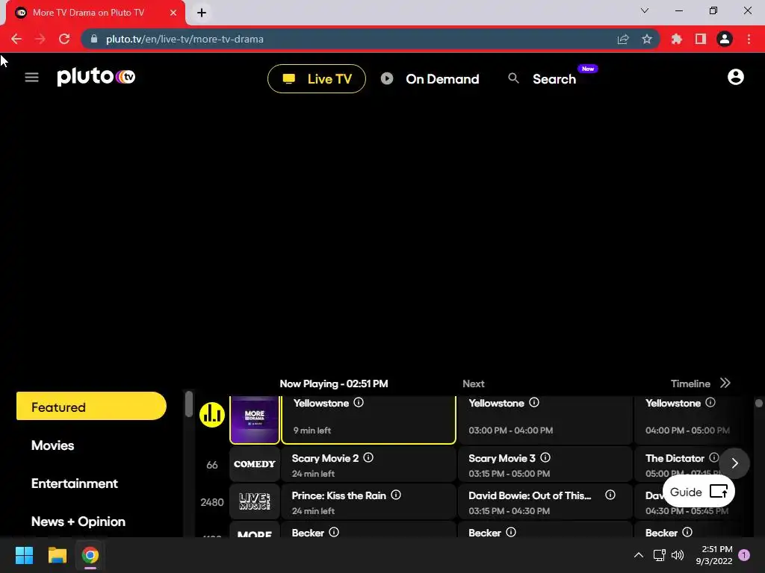Open the tab search dropdown
Screen dimensions: 765x573
point(645,10)
